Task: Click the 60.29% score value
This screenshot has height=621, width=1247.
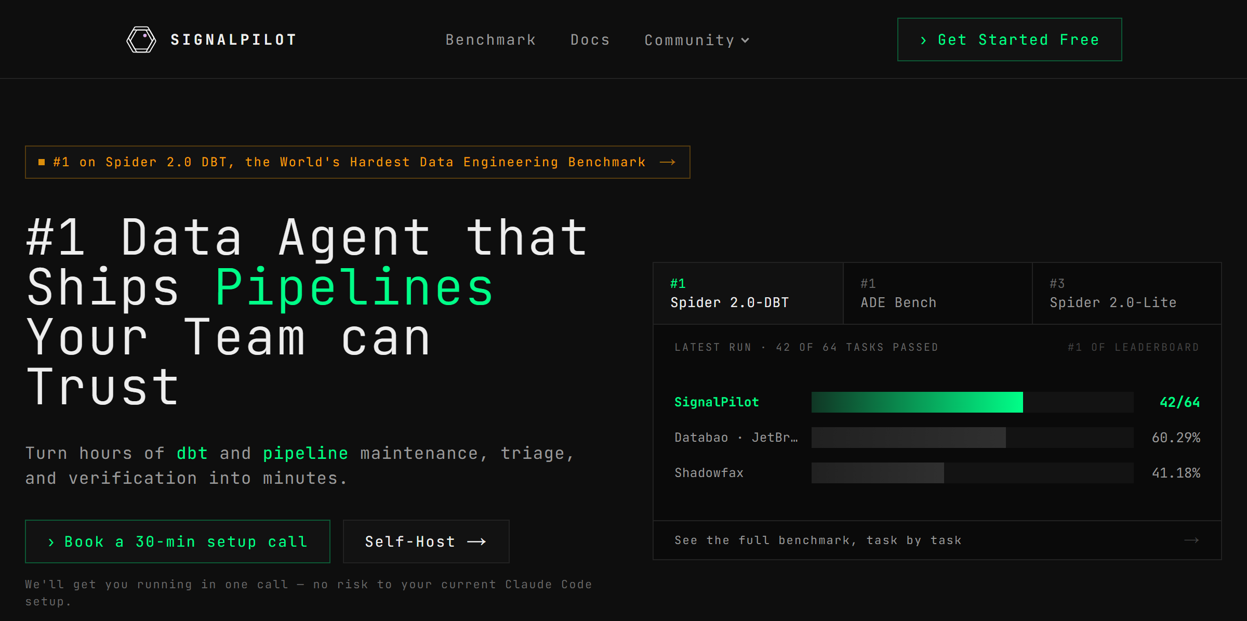Action: coord(1176,438)
